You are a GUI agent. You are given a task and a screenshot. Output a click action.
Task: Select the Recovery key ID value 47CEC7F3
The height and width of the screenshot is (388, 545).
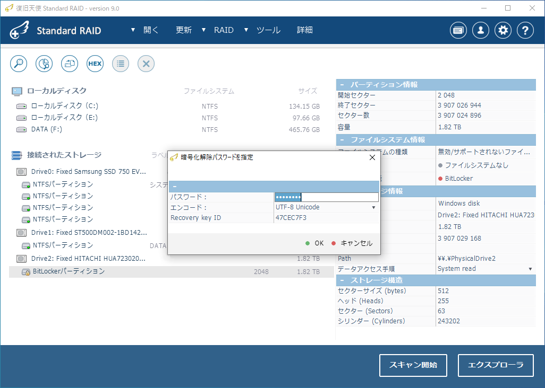pos(291,218)
